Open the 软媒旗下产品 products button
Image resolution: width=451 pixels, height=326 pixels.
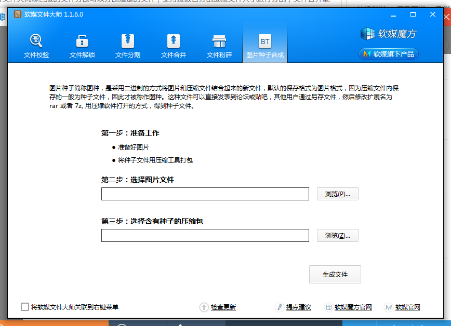(x=388, y=54)
